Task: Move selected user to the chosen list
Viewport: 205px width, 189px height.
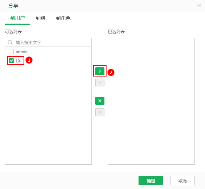Action: tap(100, 71)
